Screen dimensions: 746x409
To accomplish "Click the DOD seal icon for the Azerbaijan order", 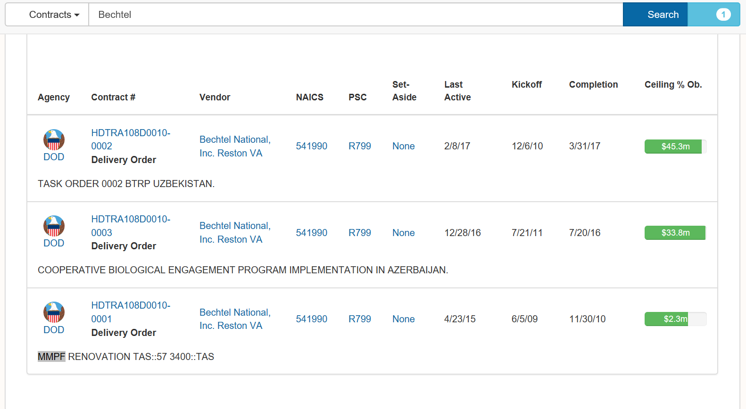I will (54, 226).
